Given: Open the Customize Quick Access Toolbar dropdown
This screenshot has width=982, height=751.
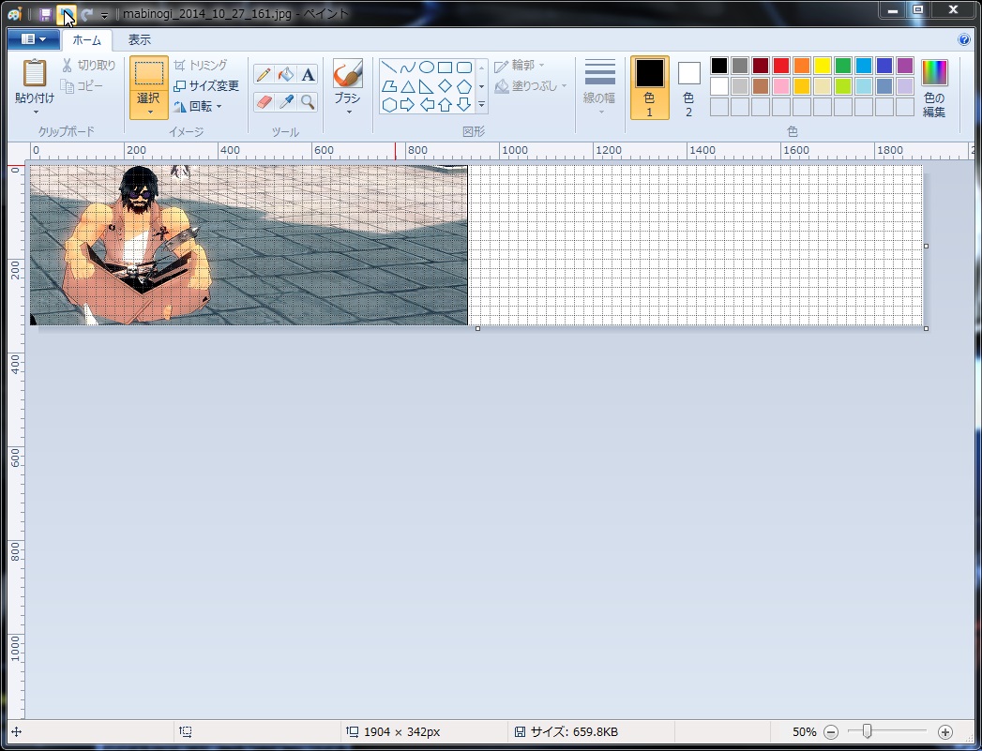Looking at the screenshot, I should pyautogui.click(x=105, y=14).
